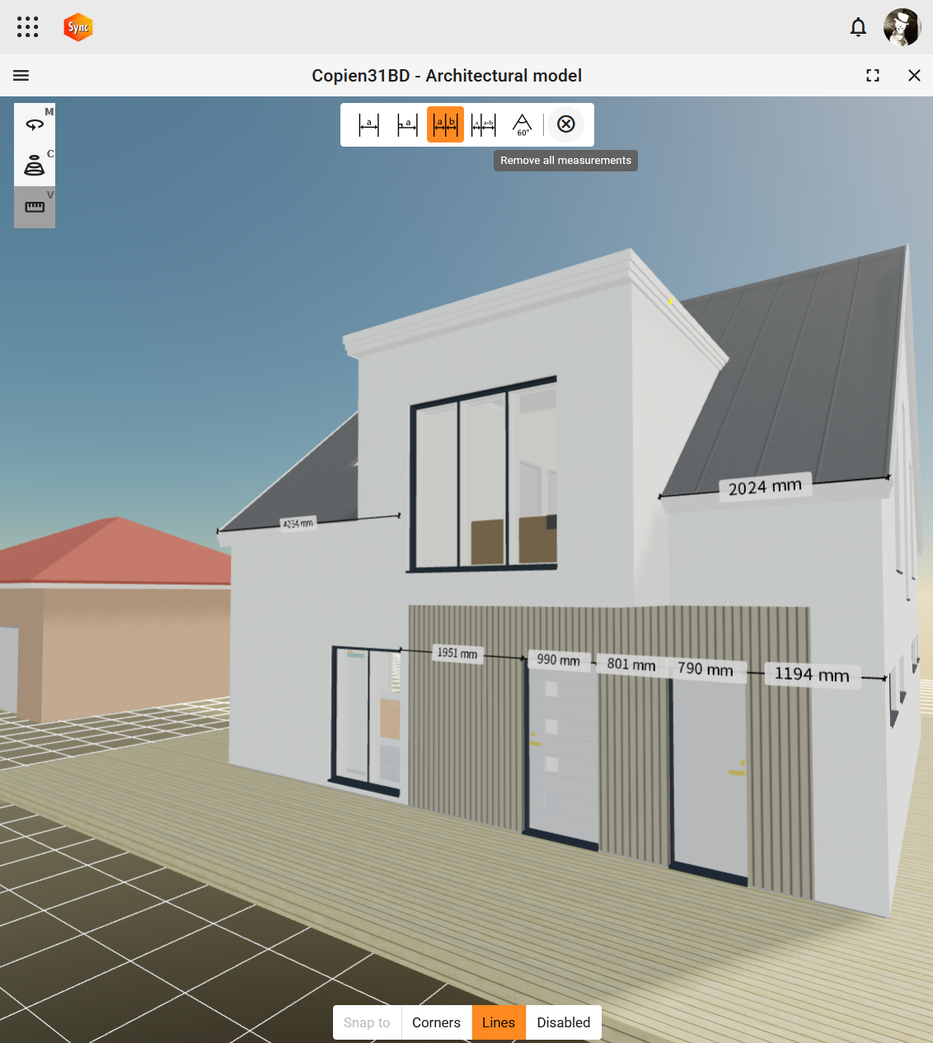Screen dimensions: 933x1043
Task: Select the perpendicular distance measurement tool
Action: click(407, 124)
